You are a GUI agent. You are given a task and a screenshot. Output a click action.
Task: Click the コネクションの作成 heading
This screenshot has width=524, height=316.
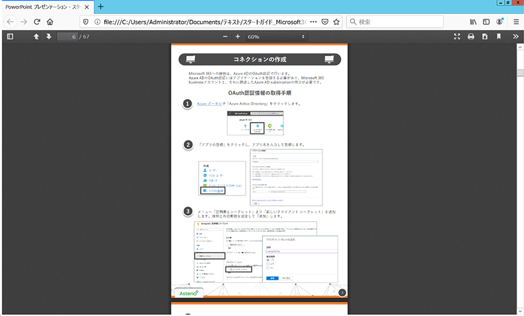(x=260, y=60)
